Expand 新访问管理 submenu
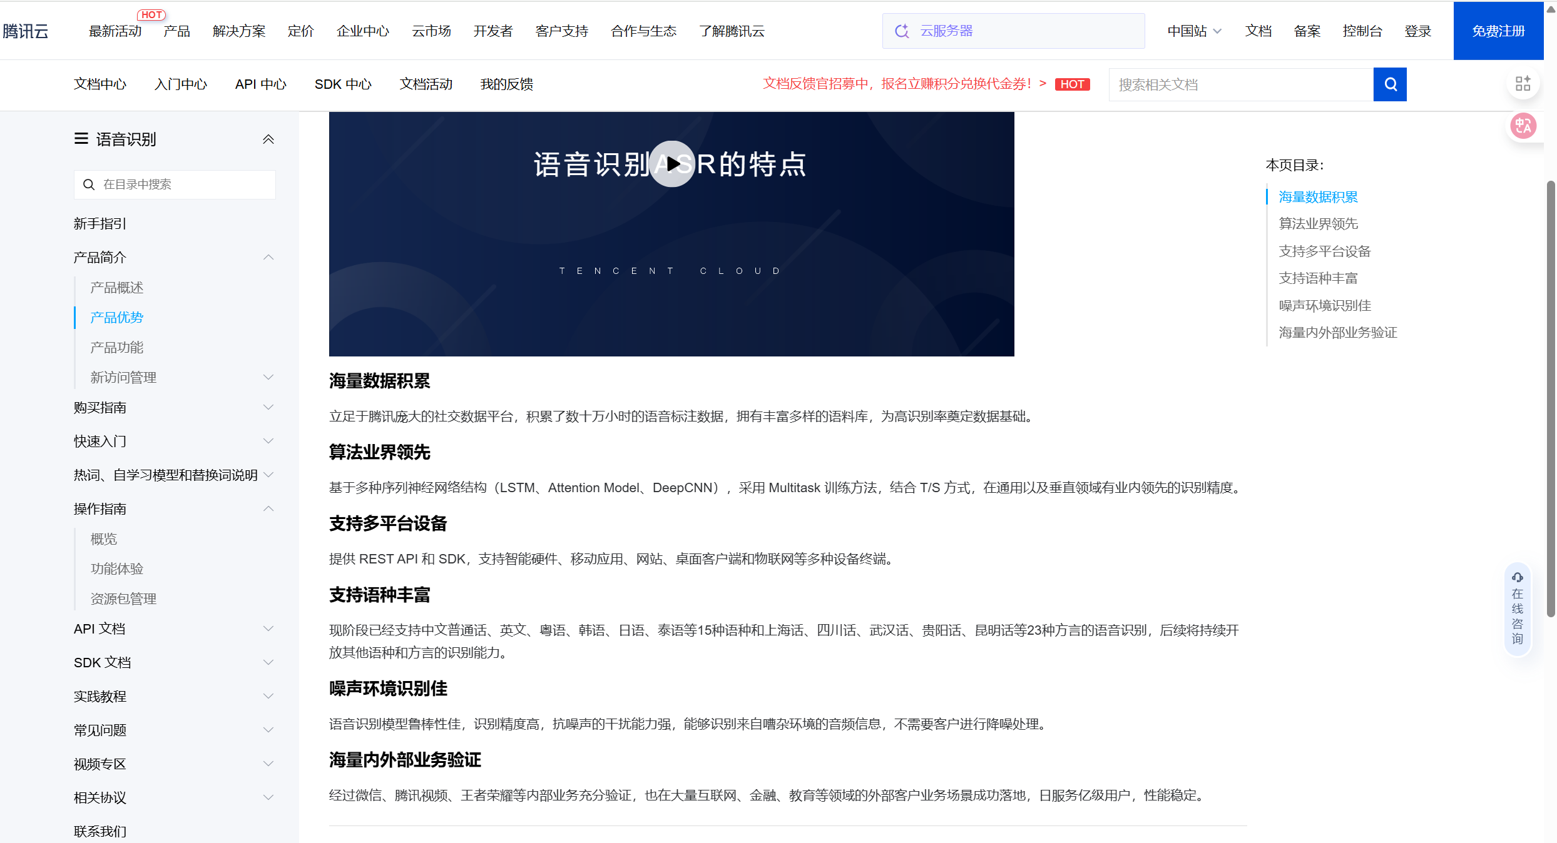This screenshot has width=1557, height=843. pos(268,377)
